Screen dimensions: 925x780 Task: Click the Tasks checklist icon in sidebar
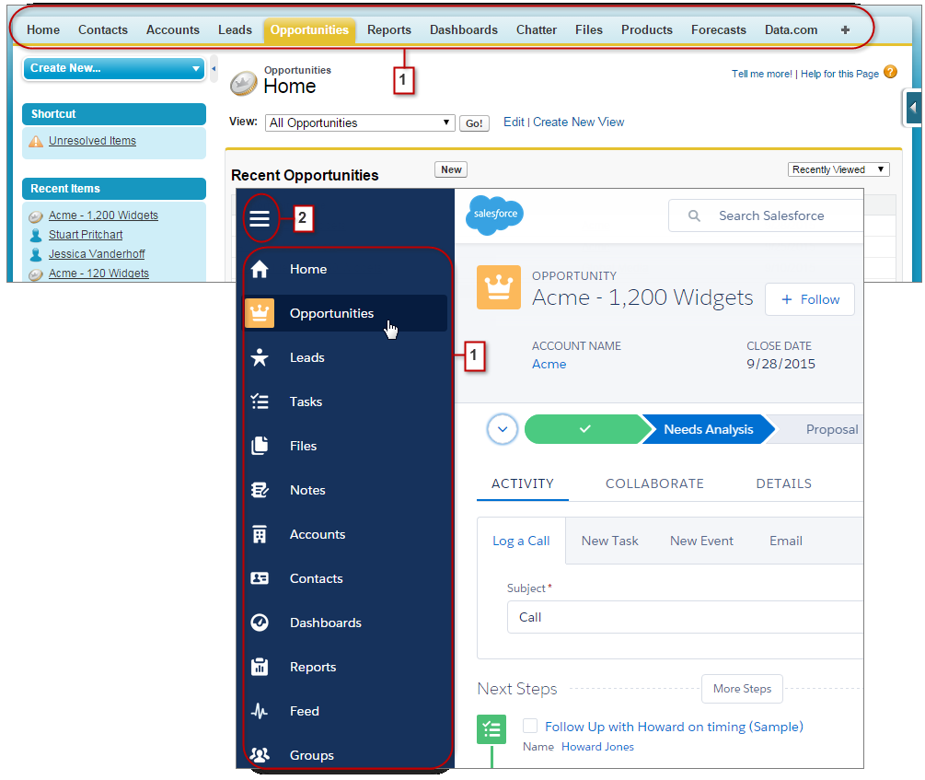point(260,402)
